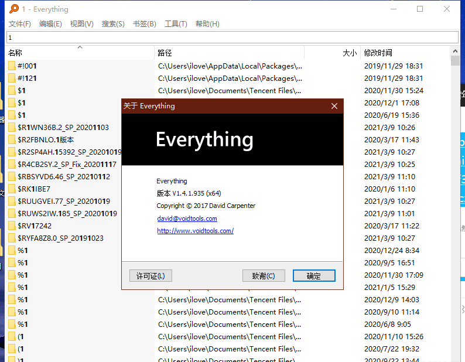Open the 搜索(S) menu
The image size is (465, 362).
tap(113, 24)
